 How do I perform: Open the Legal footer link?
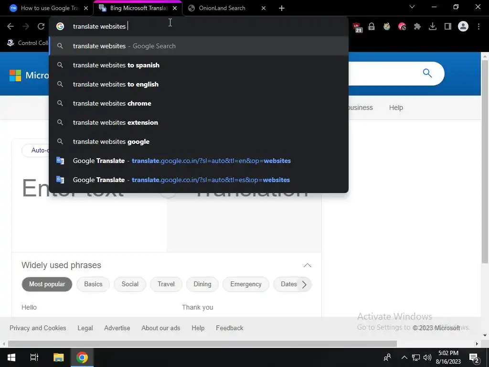click(85, 328)
